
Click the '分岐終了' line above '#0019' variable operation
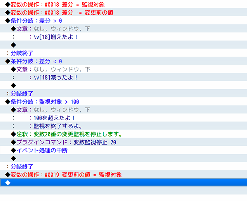point(19,167)
